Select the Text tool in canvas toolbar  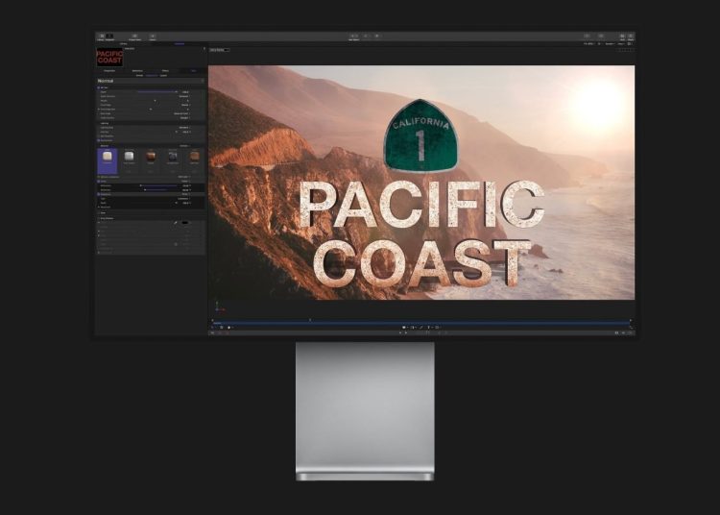(x=429, y=328)
